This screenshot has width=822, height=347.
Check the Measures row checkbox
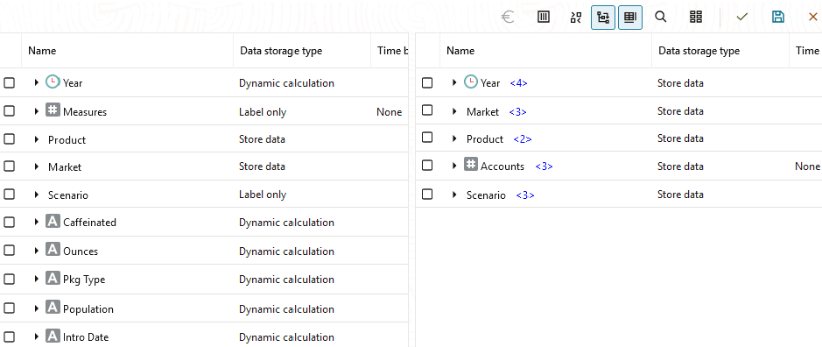9,110
